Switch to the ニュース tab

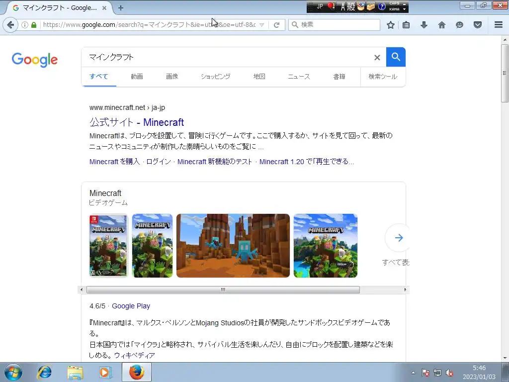[x=299, y=77]
